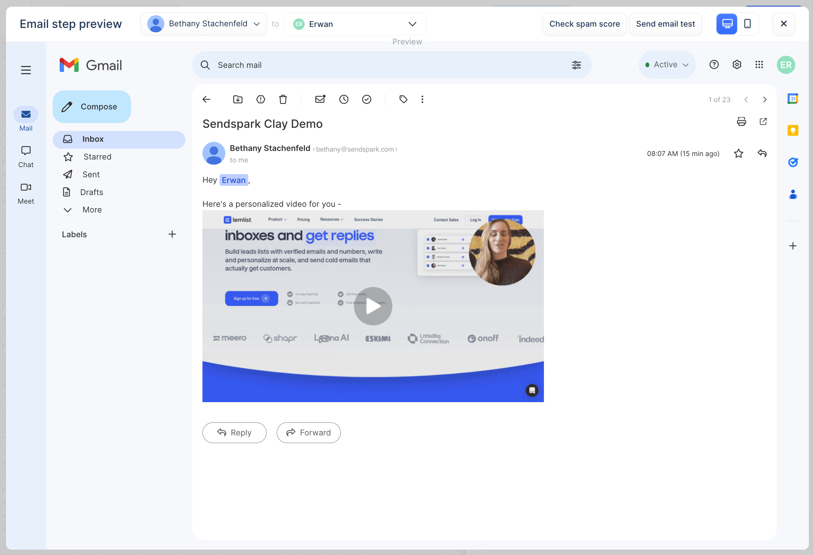813x555 pixels.
Task: Click subject Sendspark Clay Demo
Action: pyautogui.click(x=262, y=124)
